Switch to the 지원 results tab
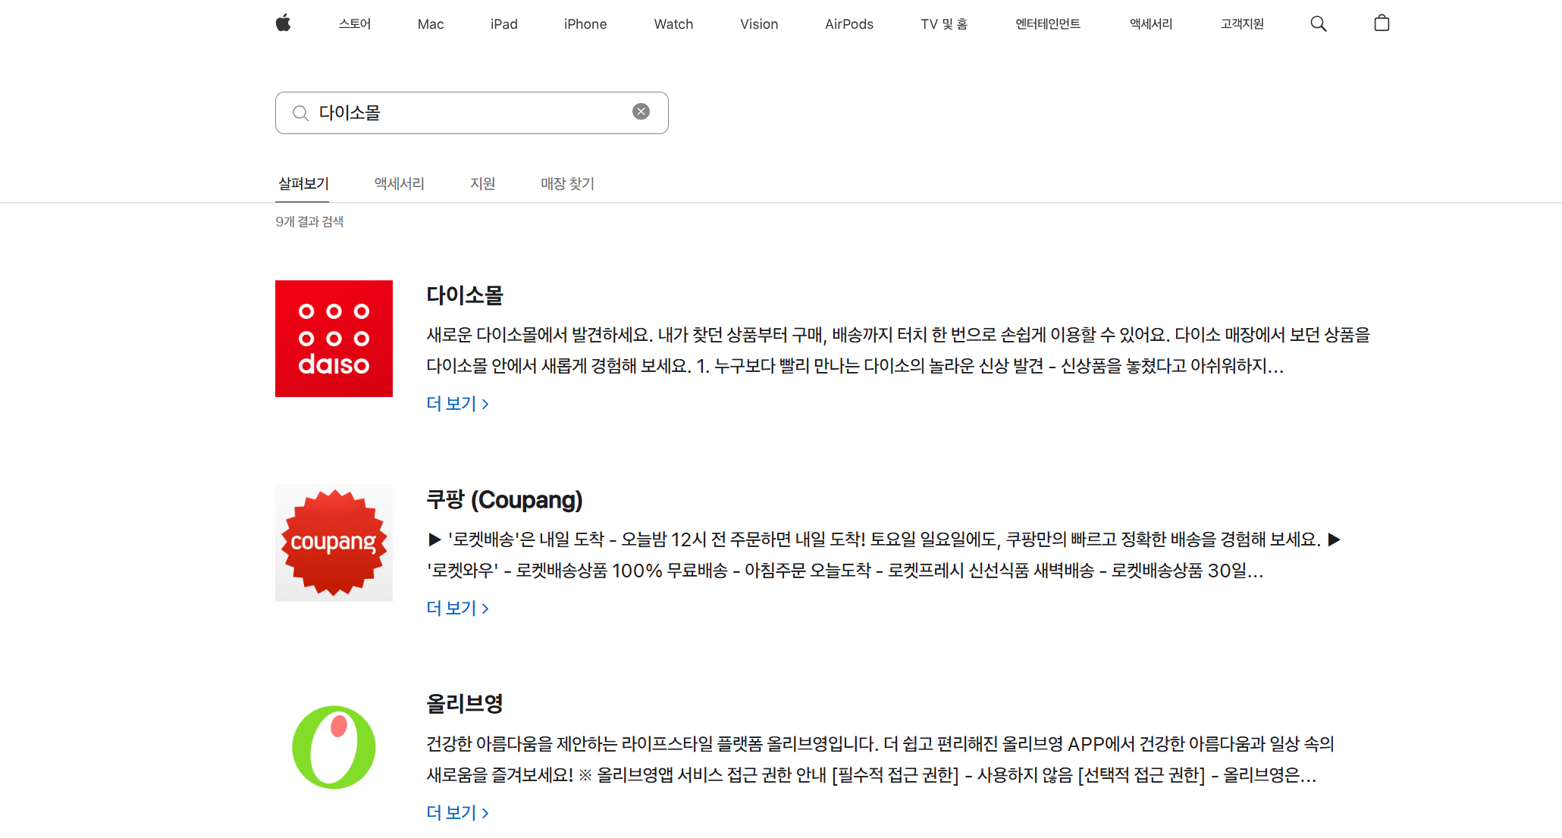The image size is (1562, 838). coord(482,183)
